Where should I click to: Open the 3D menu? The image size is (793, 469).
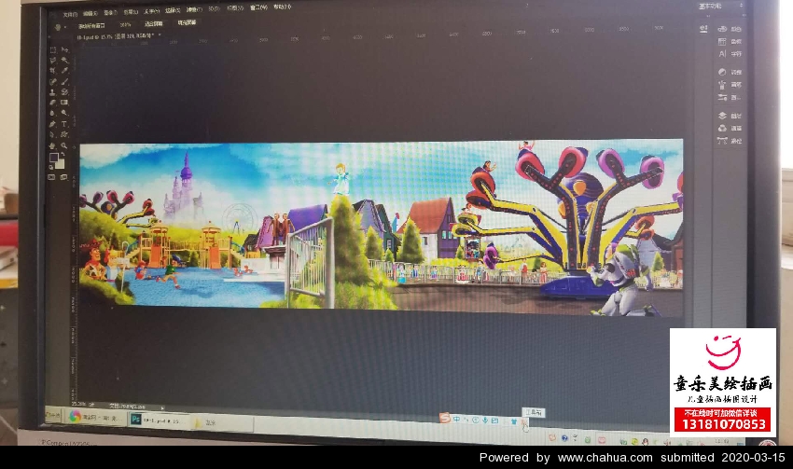coord(214,8)
